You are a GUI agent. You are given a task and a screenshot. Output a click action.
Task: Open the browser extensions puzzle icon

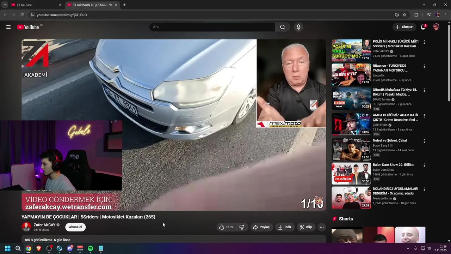(x=416, y=15)
